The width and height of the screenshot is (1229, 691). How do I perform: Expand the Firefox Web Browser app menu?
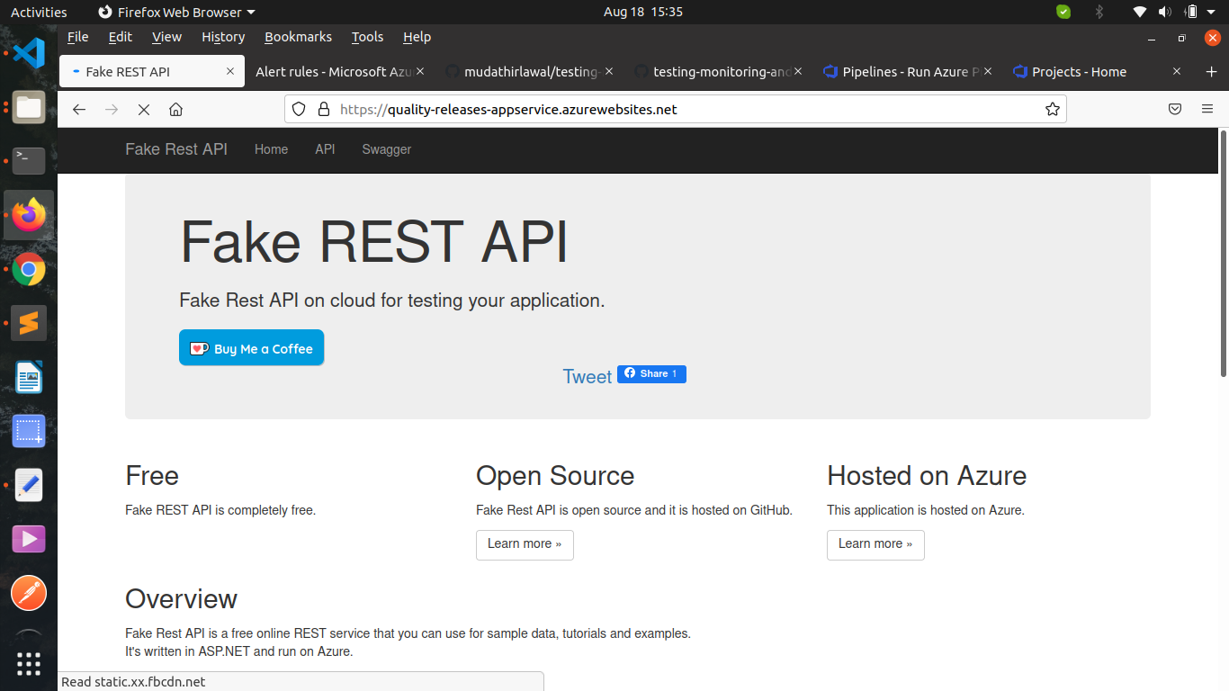pyautogui.click(x=176, y=12)
